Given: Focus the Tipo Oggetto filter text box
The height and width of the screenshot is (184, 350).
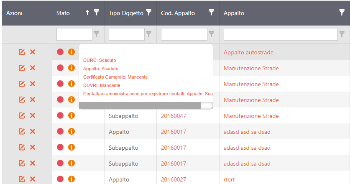Looking at the screenshot, I should click(127, 34).
